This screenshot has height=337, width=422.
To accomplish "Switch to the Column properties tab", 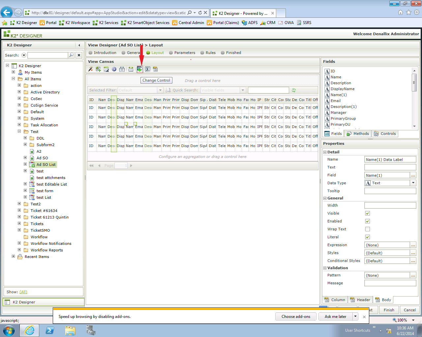I will coord(335,300).
